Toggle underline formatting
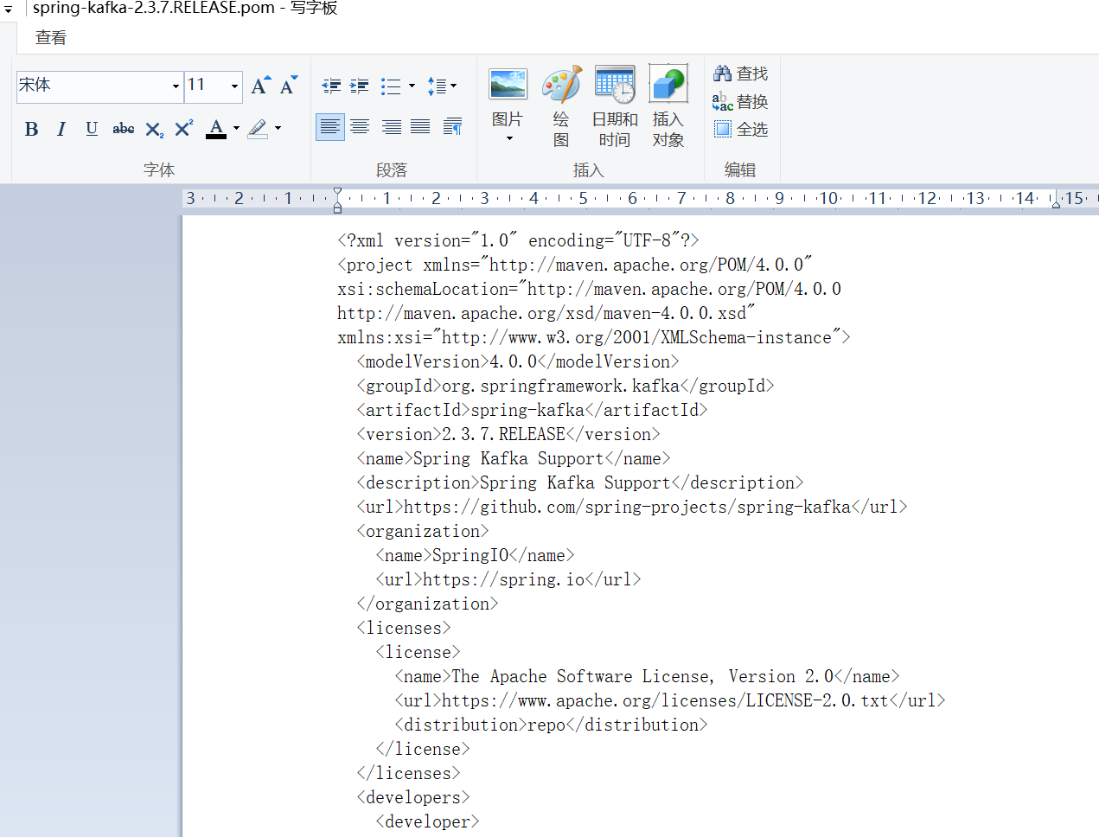Image resolution: width=1099 pixels, height=837 pixels. pos(92,129)
